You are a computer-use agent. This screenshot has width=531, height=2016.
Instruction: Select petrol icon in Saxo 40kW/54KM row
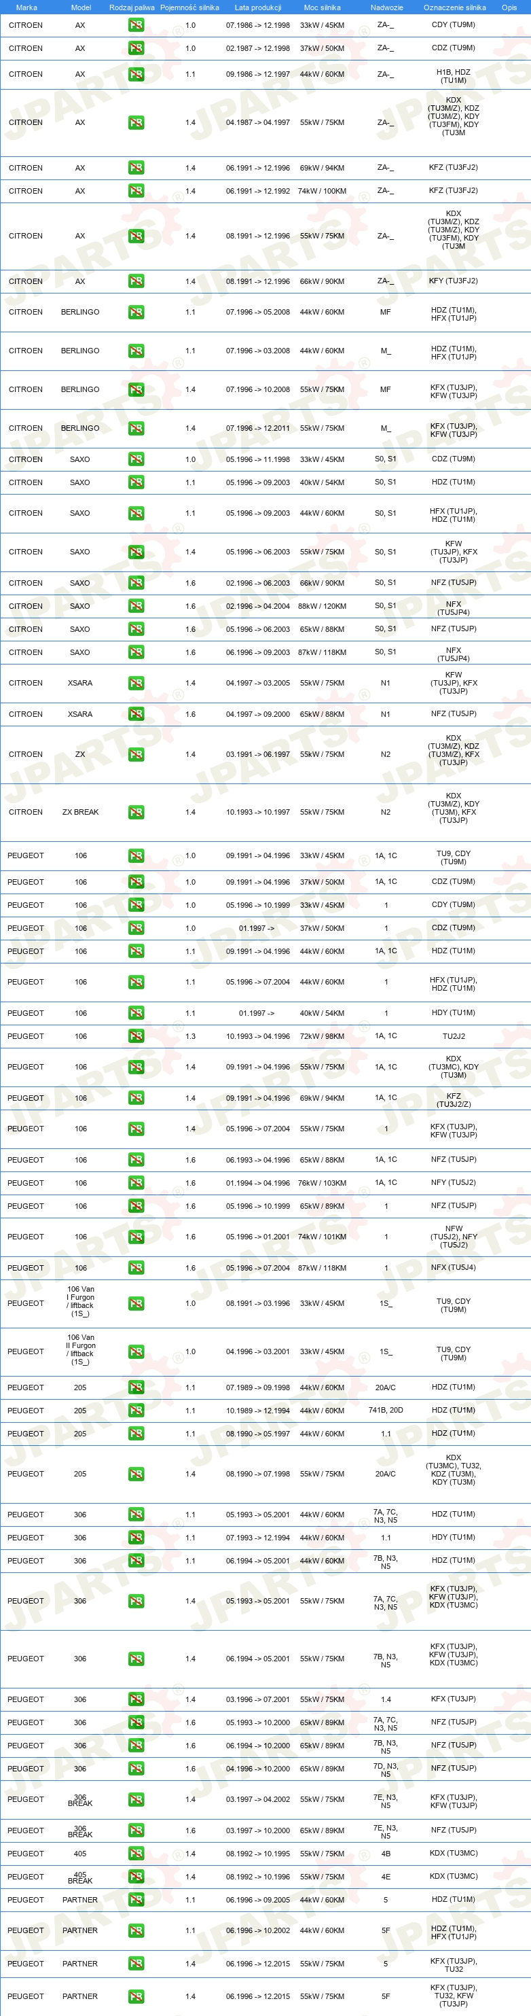pos(136,483)
